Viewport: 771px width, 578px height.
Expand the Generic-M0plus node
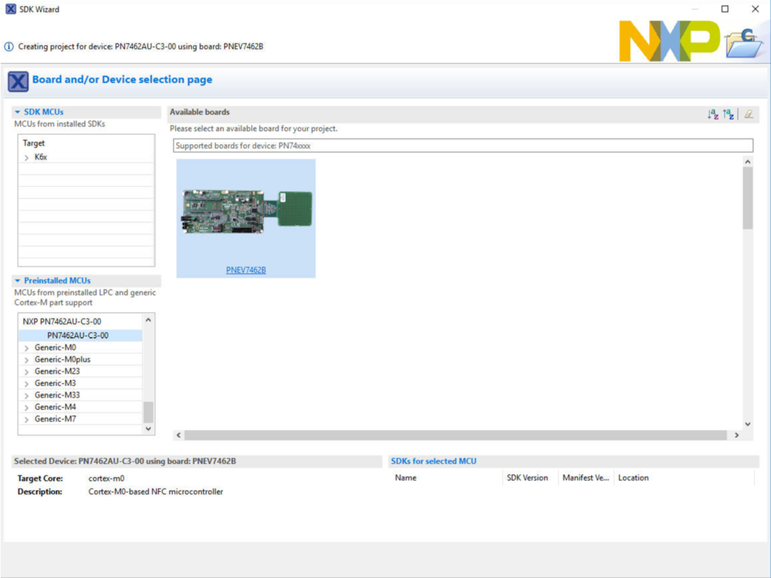pyautogui.click(x=26, y=360)
